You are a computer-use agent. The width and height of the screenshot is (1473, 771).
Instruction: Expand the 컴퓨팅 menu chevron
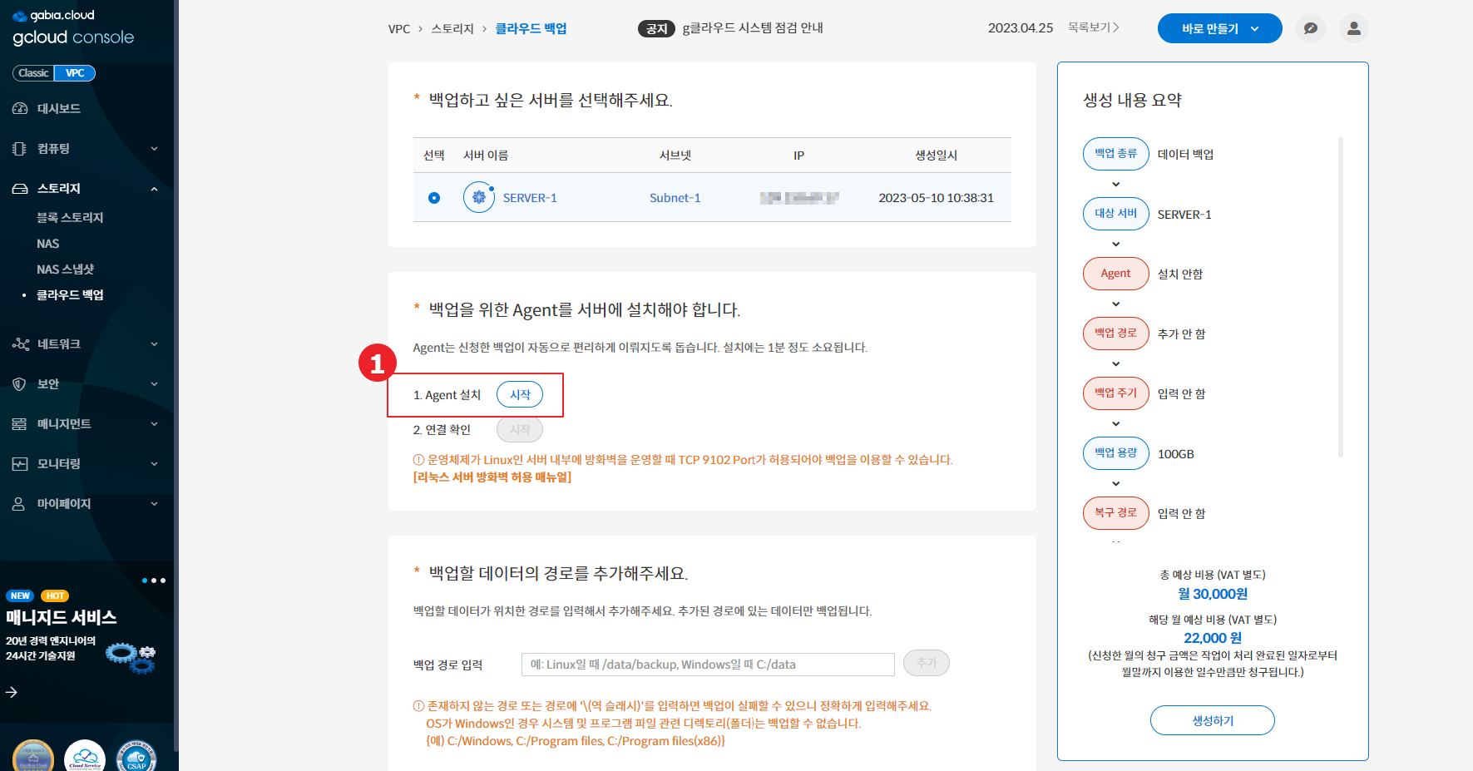[x=154, y=149]
